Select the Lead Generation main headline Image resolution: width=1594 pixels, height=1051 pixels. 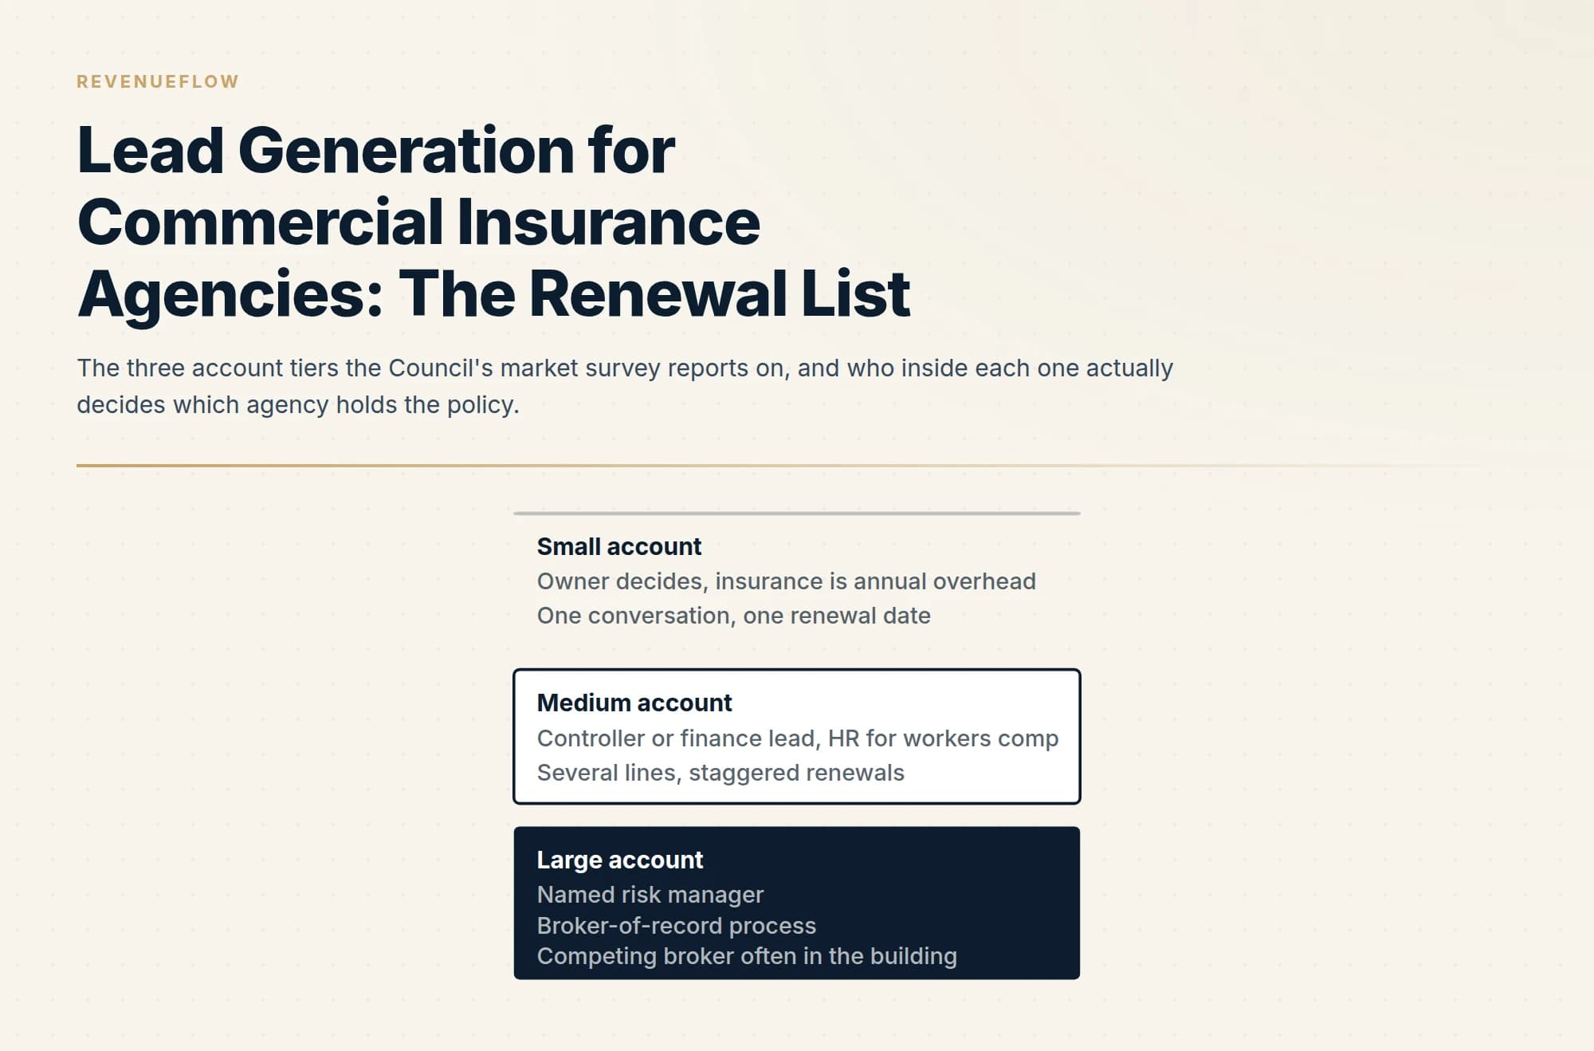[493, 222]
